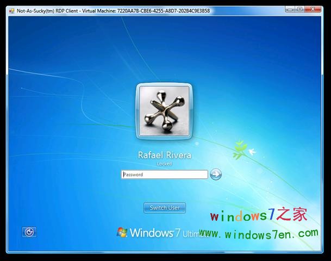Viewport: 331px width, 261px height.
Task: Click the red windows7之家 watermark
Action: click(x=258, y=215)
